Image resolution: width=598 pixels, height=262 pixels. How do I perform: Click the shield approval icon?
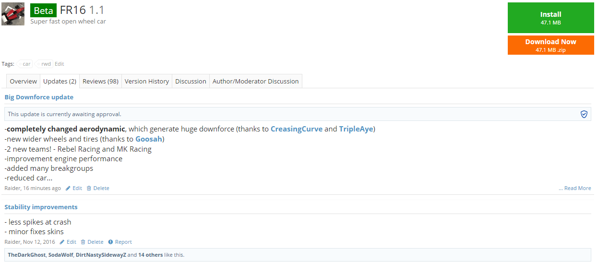584,114
